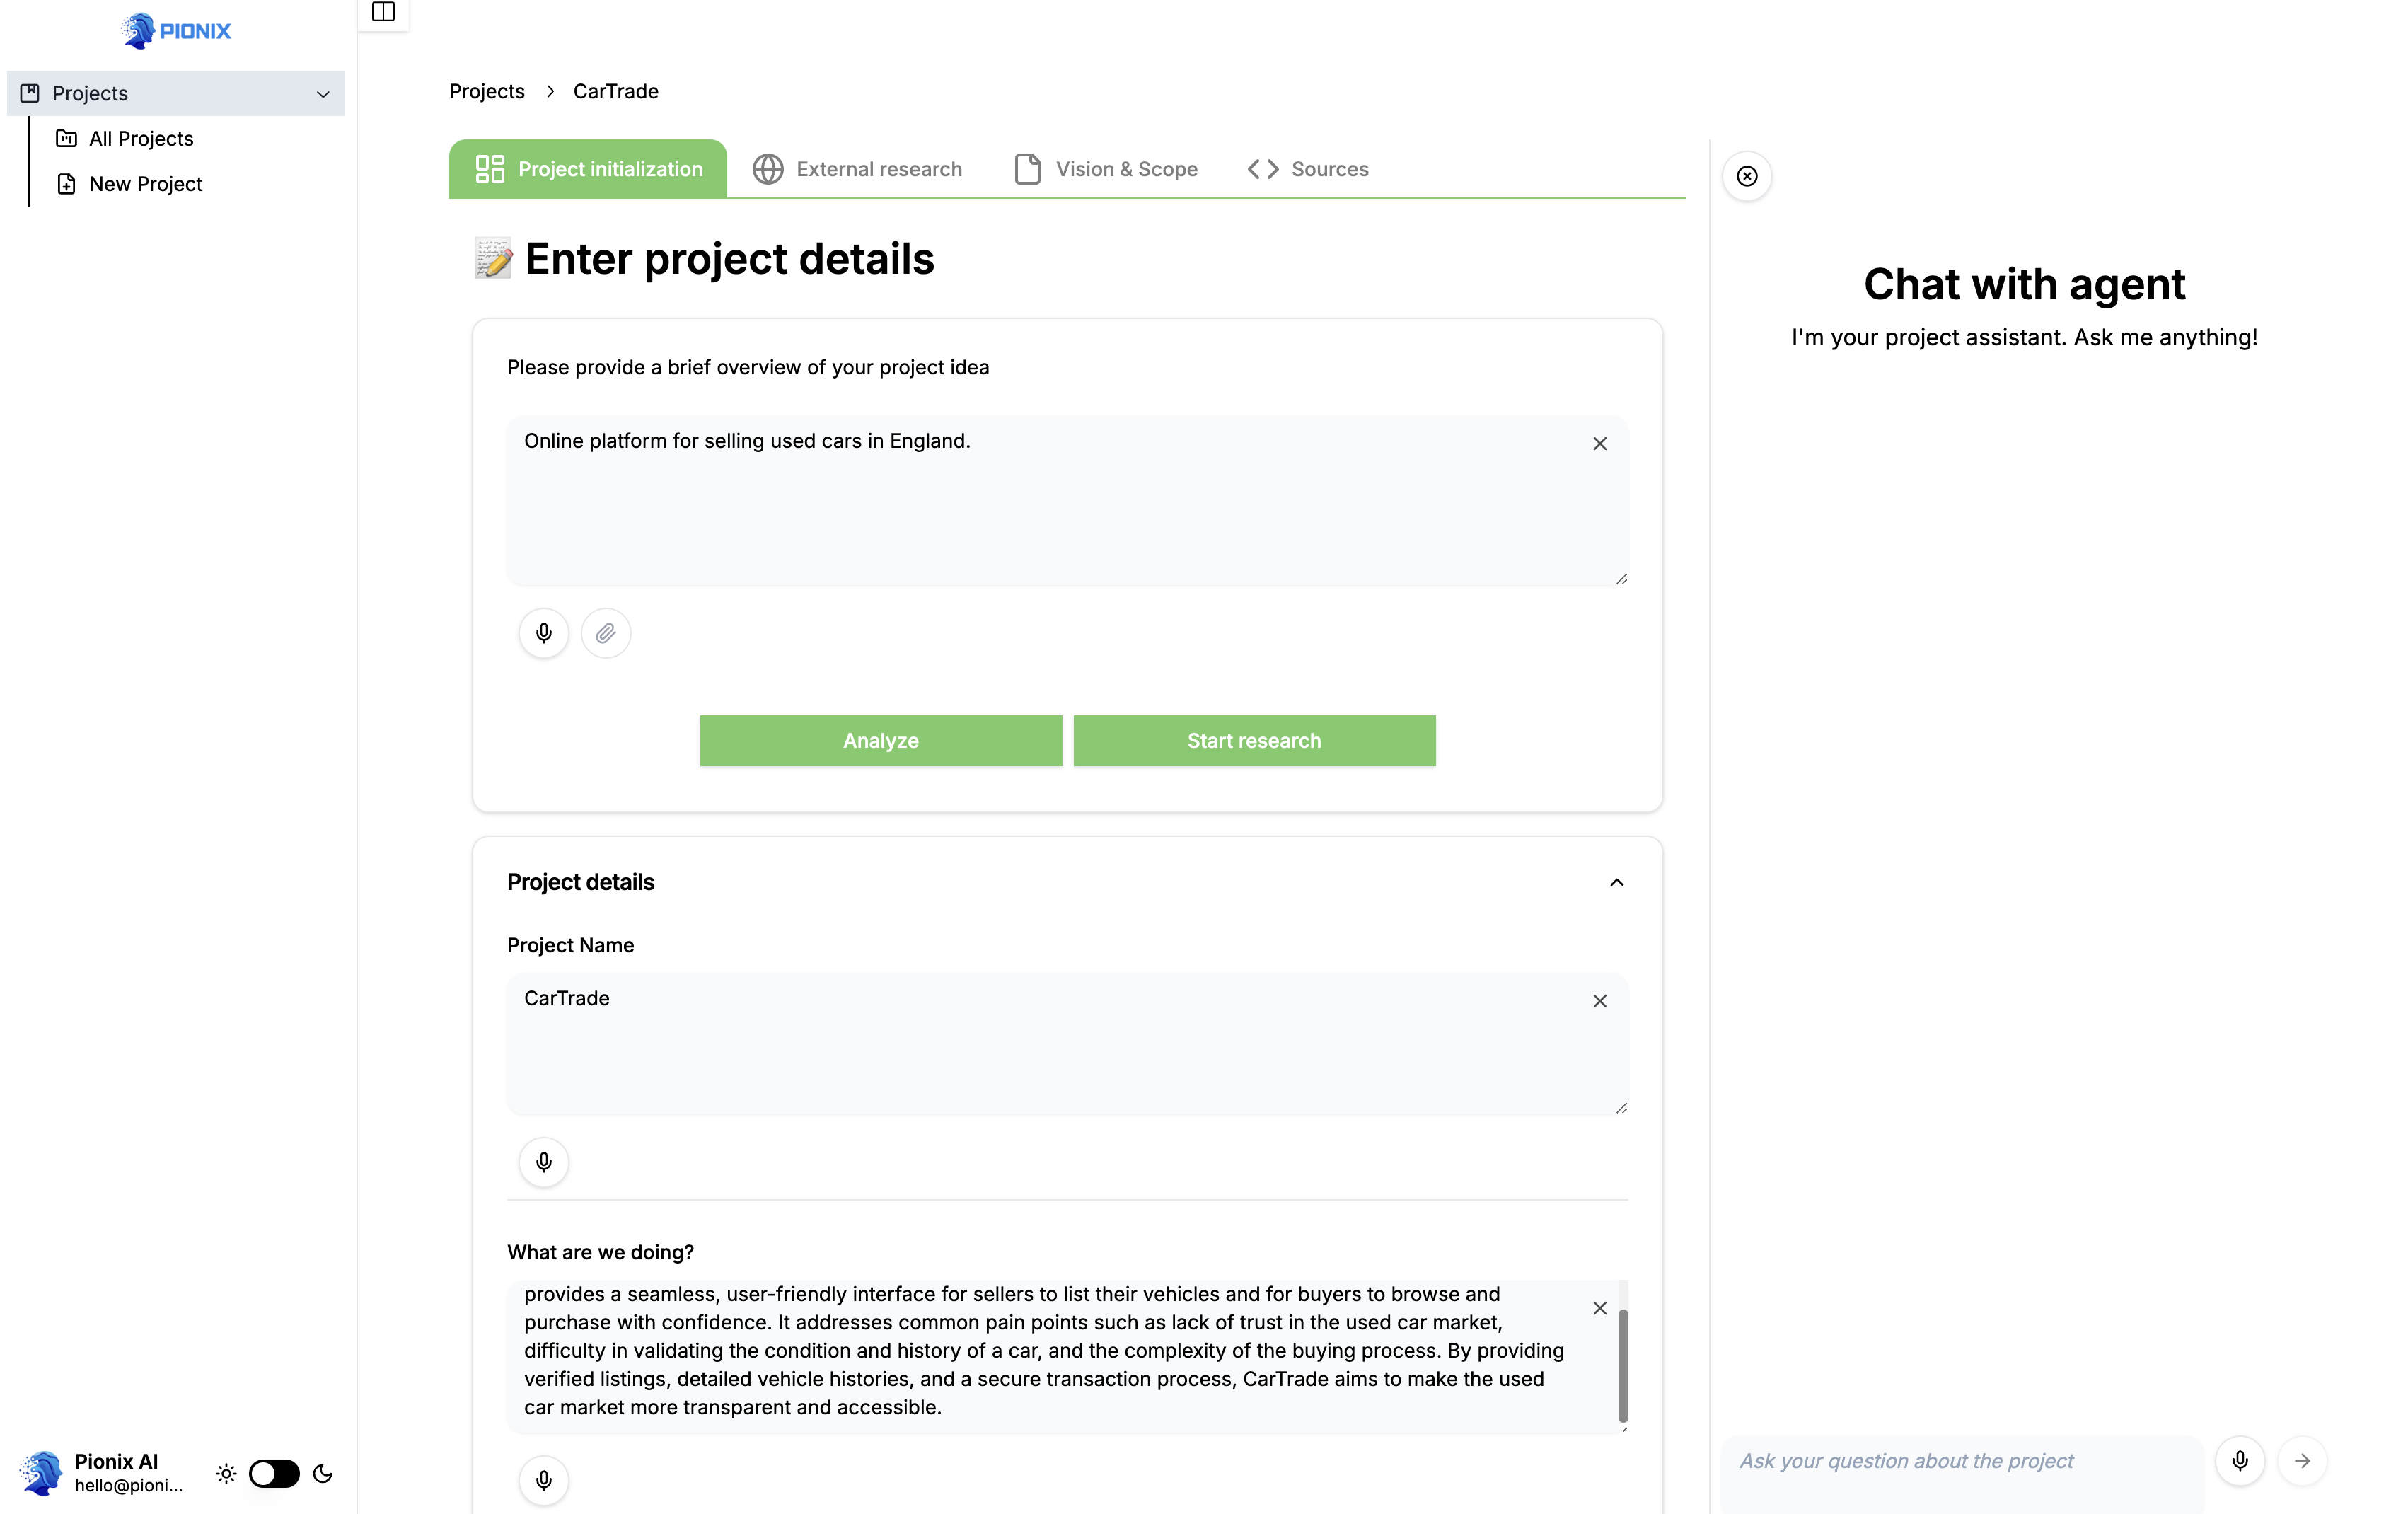Viewport: 2408px width, 1514px height.
Task: Click the paperclip attachment icon
Action: pyautogui.click(x=605, y=633)
